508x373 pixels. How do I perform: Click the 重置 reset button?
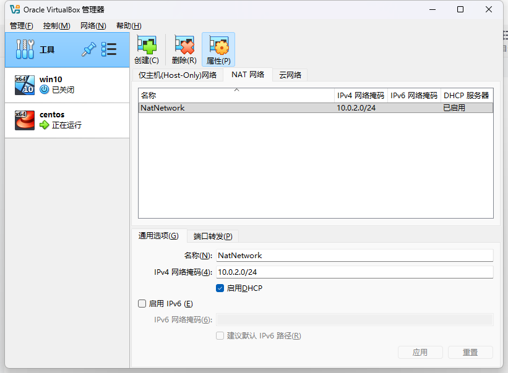click(470, 353)
